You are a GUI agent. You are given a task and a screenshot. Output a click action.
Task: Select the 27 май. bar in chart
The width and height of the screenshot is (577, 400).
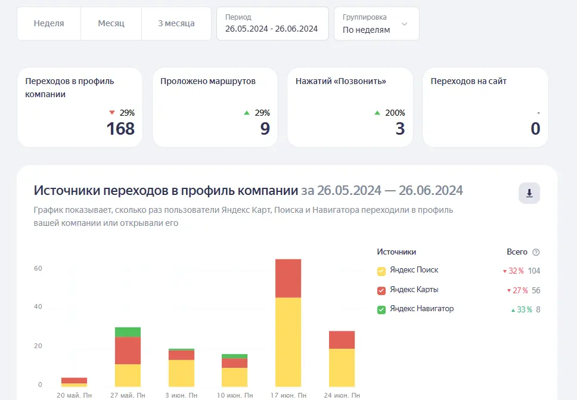pos(128,357)
